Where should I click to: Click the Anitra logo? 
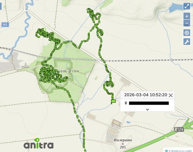point(39,143)
